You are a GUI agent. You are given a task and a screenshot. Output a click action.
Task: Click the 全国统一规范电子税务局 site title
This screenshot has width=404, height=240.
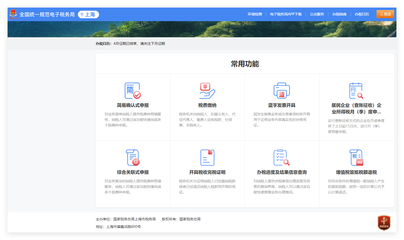point(47,14)
